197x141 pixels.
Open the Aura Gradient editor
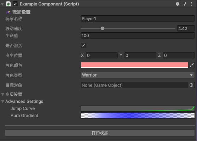tap(138, 115)
